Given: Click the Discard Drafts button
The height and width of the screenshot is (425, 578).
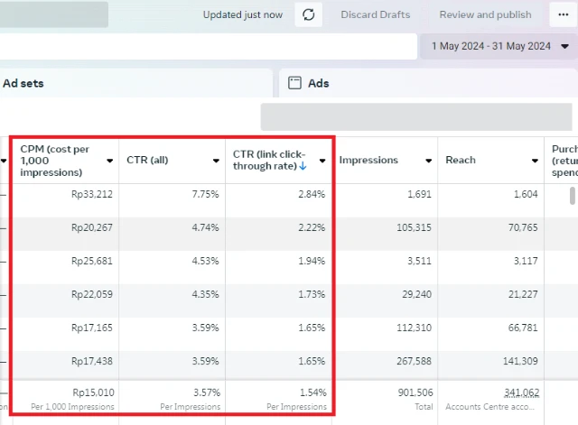Looking at the screenshot, I should point(375,14).
